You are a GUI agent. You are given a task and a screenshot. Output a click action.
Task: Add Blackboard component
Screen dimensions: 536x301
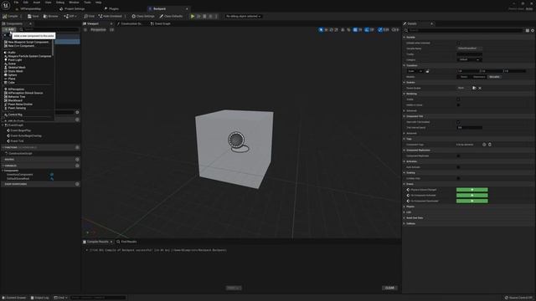[13, 100]
